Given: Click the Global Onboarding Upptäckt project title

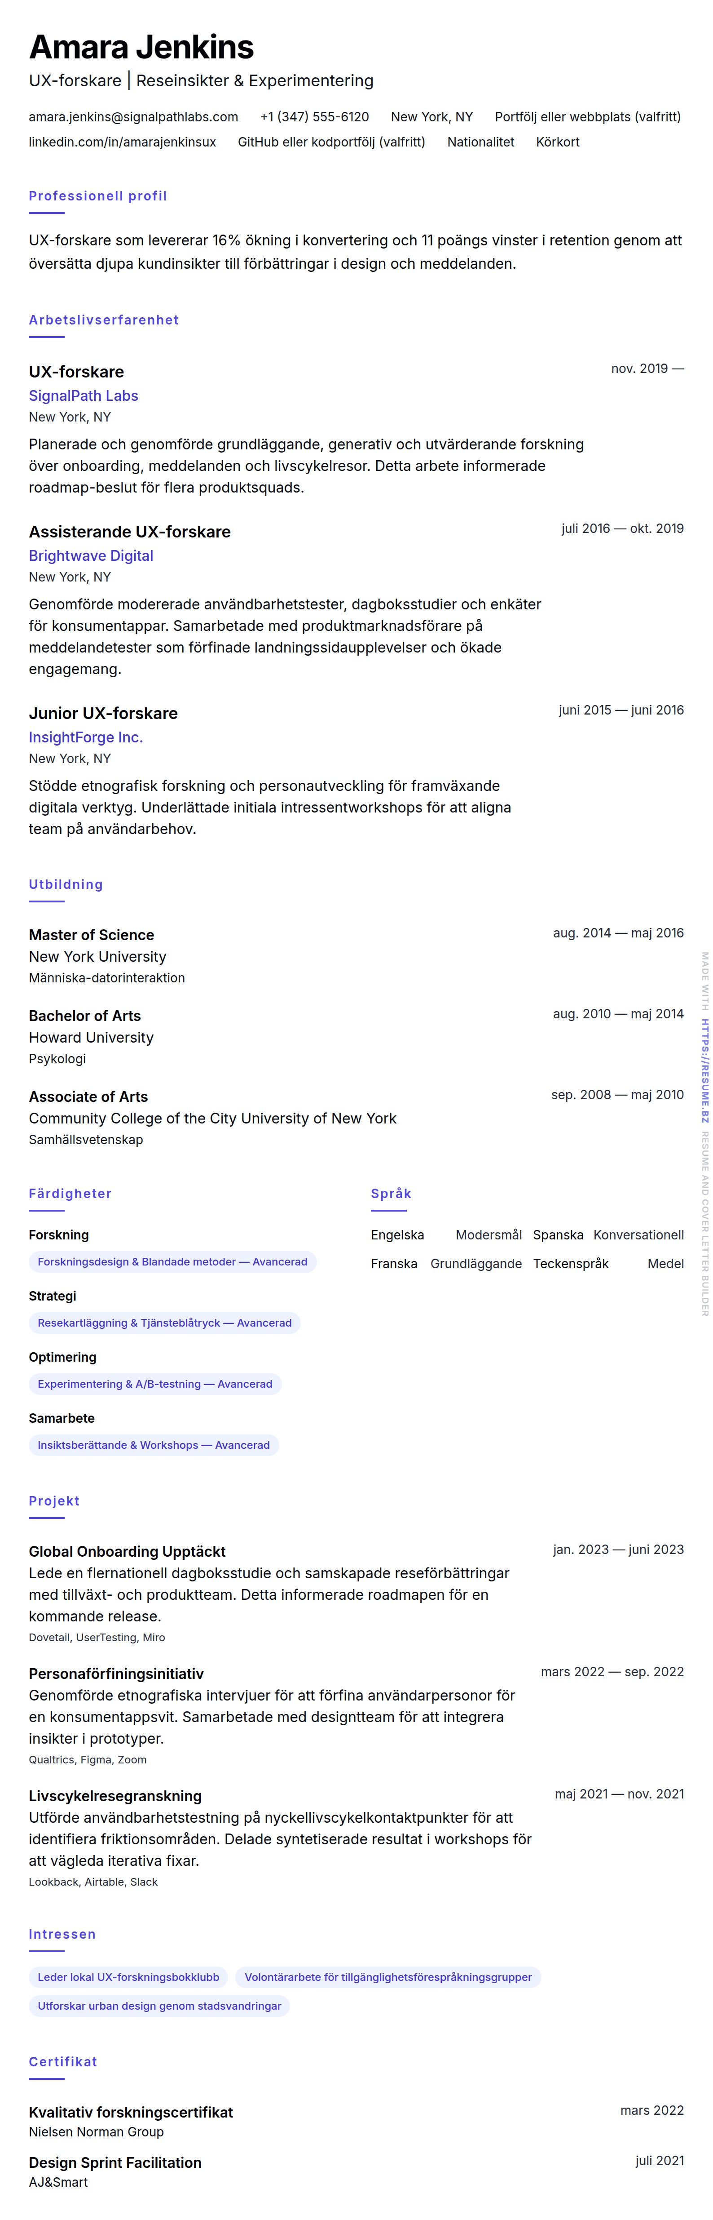Looking at the screenshot, I should click(x=128, y=1551).
